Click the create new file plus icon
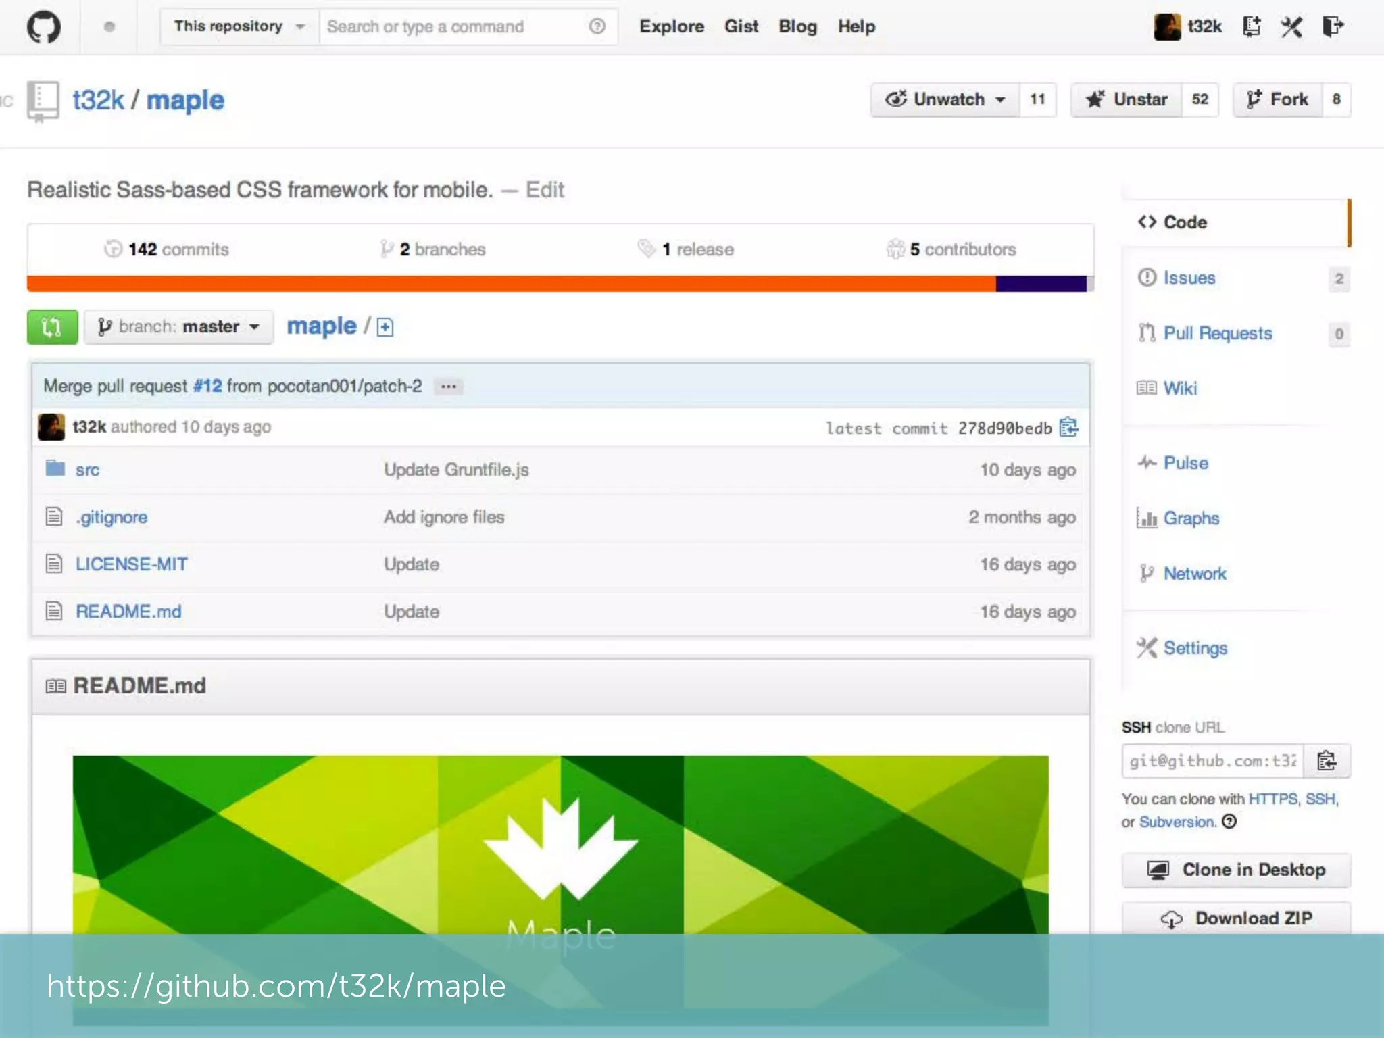The image size is (1384, 1038). 385,328
